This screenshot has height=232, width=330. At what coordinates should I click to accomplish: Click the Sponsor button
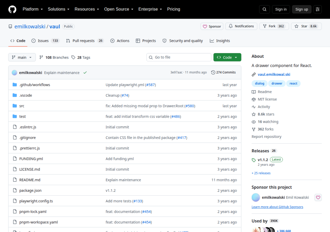212,26
